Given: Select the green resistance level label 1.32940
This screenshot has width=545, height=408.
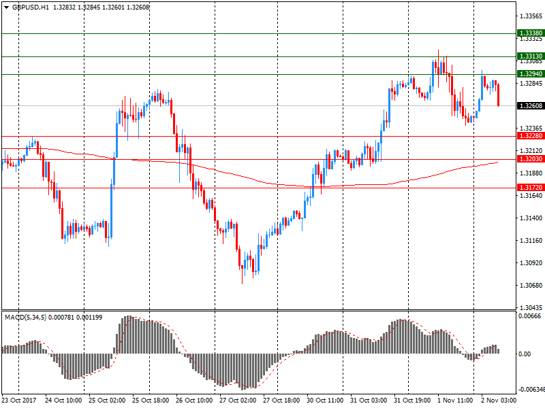Looking at the screenshot, I should pos(531,74).
